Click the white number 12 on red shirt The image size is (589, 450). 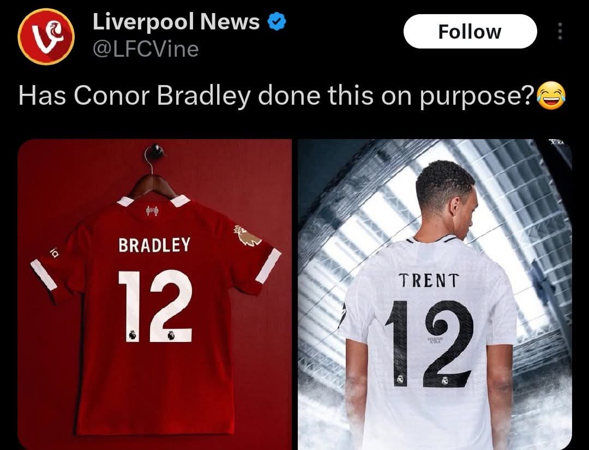(155, 306)
